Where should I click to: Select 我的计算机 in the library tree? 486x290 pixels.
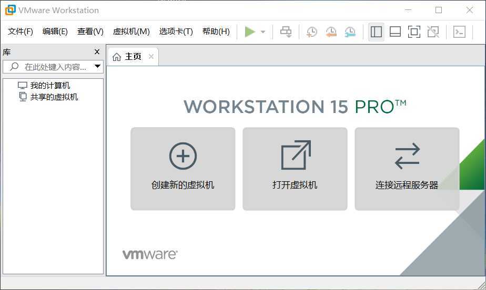[x=44, y=86]
